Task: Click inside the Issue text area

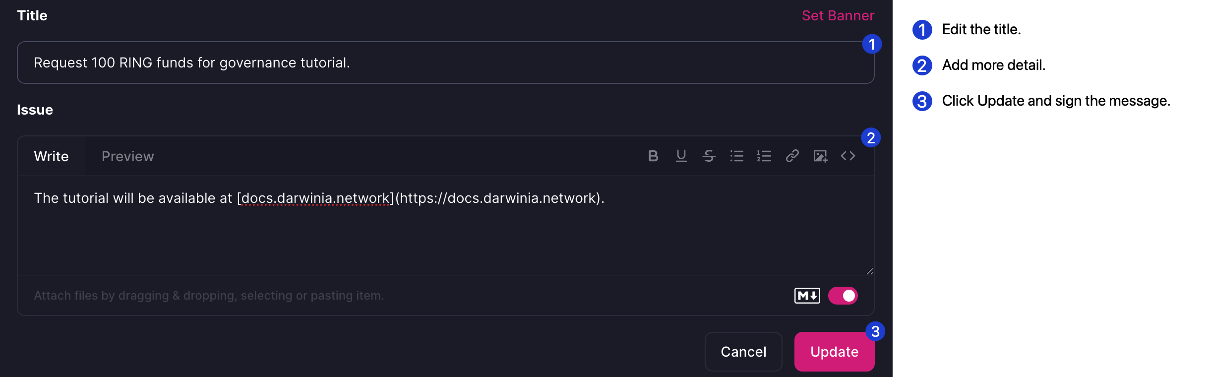Action: click(x=445, y=238)
